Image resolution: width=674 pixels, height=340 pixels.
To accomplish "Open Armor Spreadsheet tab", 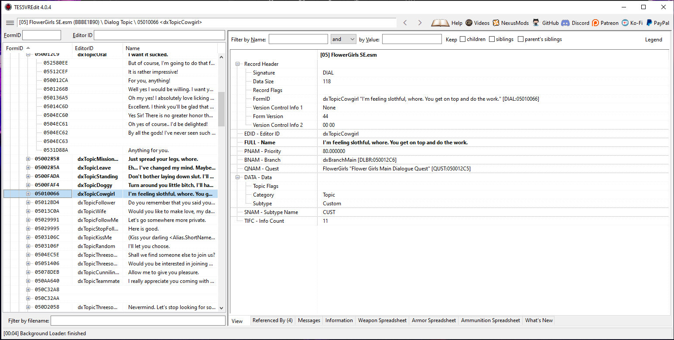I will (x=434, y=320).
